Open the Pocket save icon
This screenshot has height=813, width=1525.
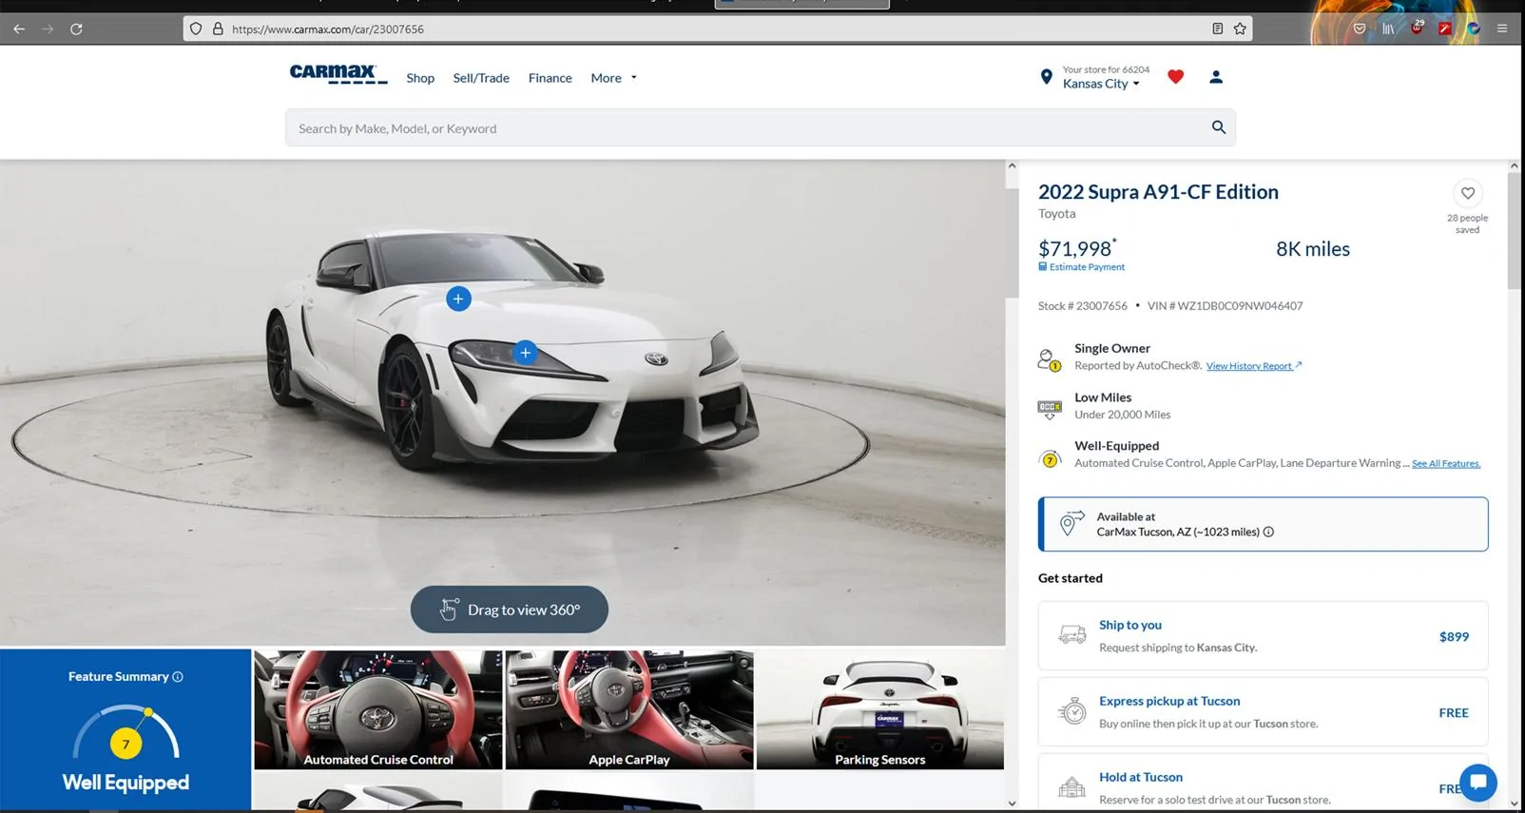coord(1360,29)
